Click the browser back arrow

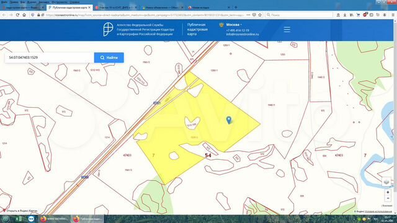[4, 15]
